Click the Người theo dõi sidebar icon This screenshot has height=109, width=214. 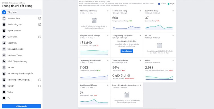click(4, 31)
